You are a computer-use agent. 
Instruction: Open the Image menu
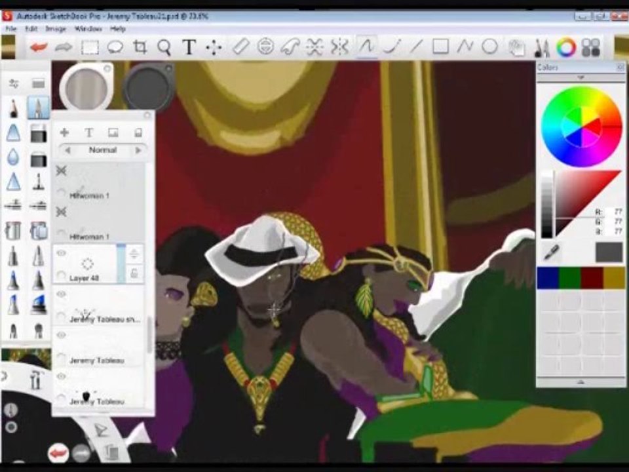(55, 29)
